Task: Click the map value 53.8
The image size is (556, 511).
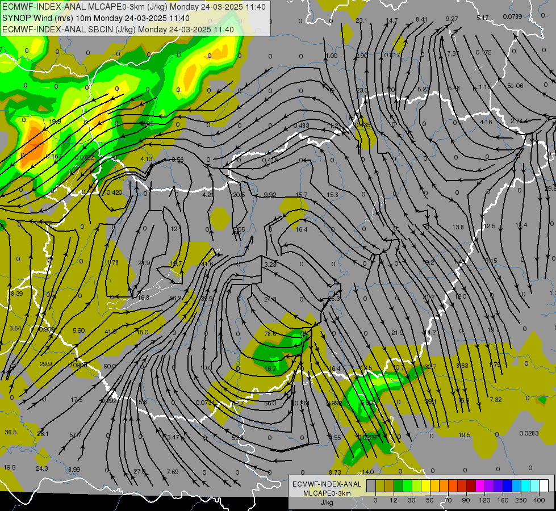Action: point(237,438)
